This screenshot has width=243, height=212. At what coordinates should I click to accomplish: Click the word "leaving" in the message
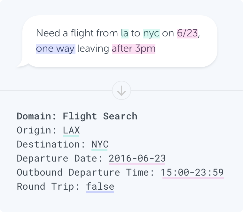[93, 49]
